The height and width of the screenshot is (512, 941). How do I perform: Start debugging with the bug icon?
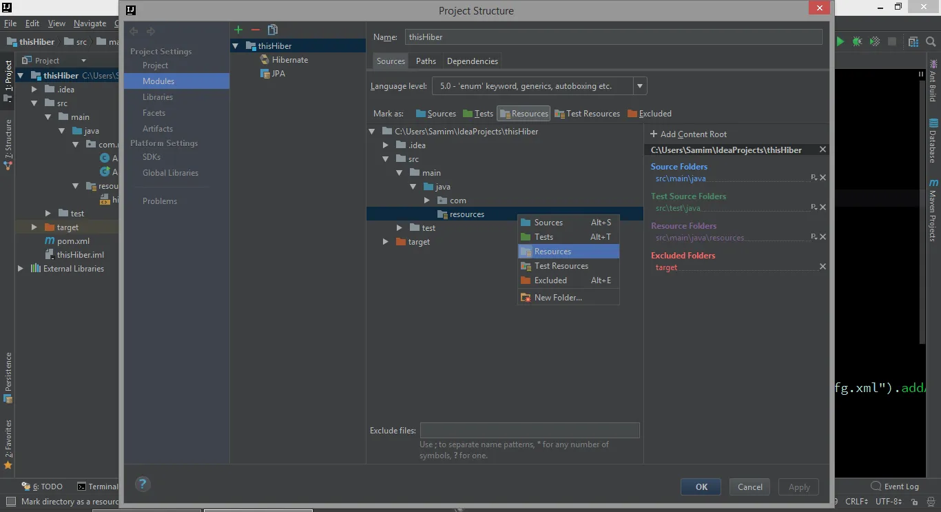[857, 41]
